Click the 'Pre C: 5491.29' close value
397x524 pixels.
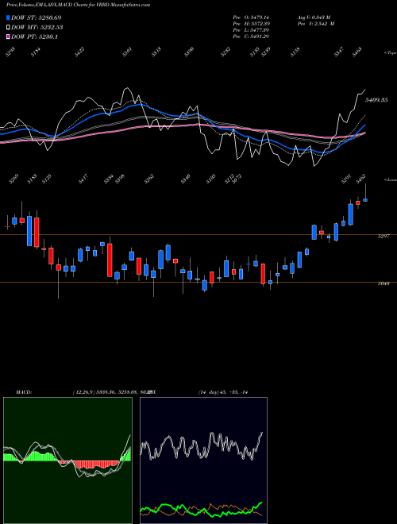click(251, 37)
